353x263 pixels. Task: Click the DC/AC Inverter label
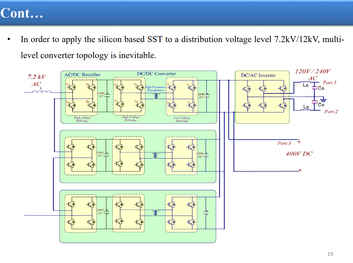(258, 75)
